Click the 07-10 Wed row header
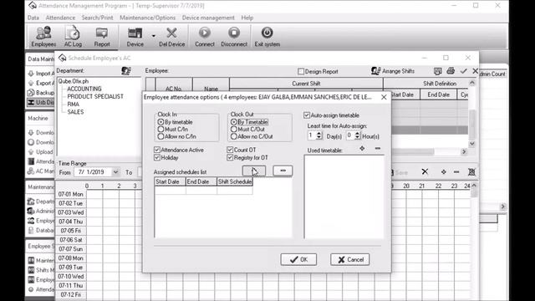This screenshot has height=301, width=535. coord(70,277)
